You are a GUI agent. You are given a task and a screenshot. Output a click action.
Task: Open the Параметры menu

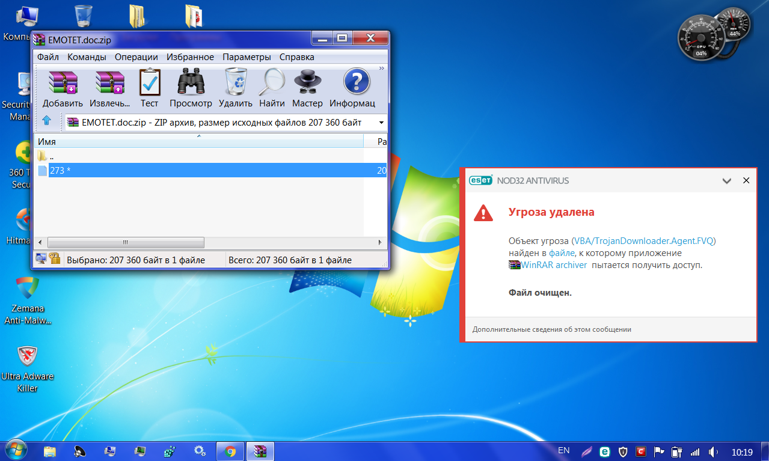pyautogui.click(x=247, y=57)
